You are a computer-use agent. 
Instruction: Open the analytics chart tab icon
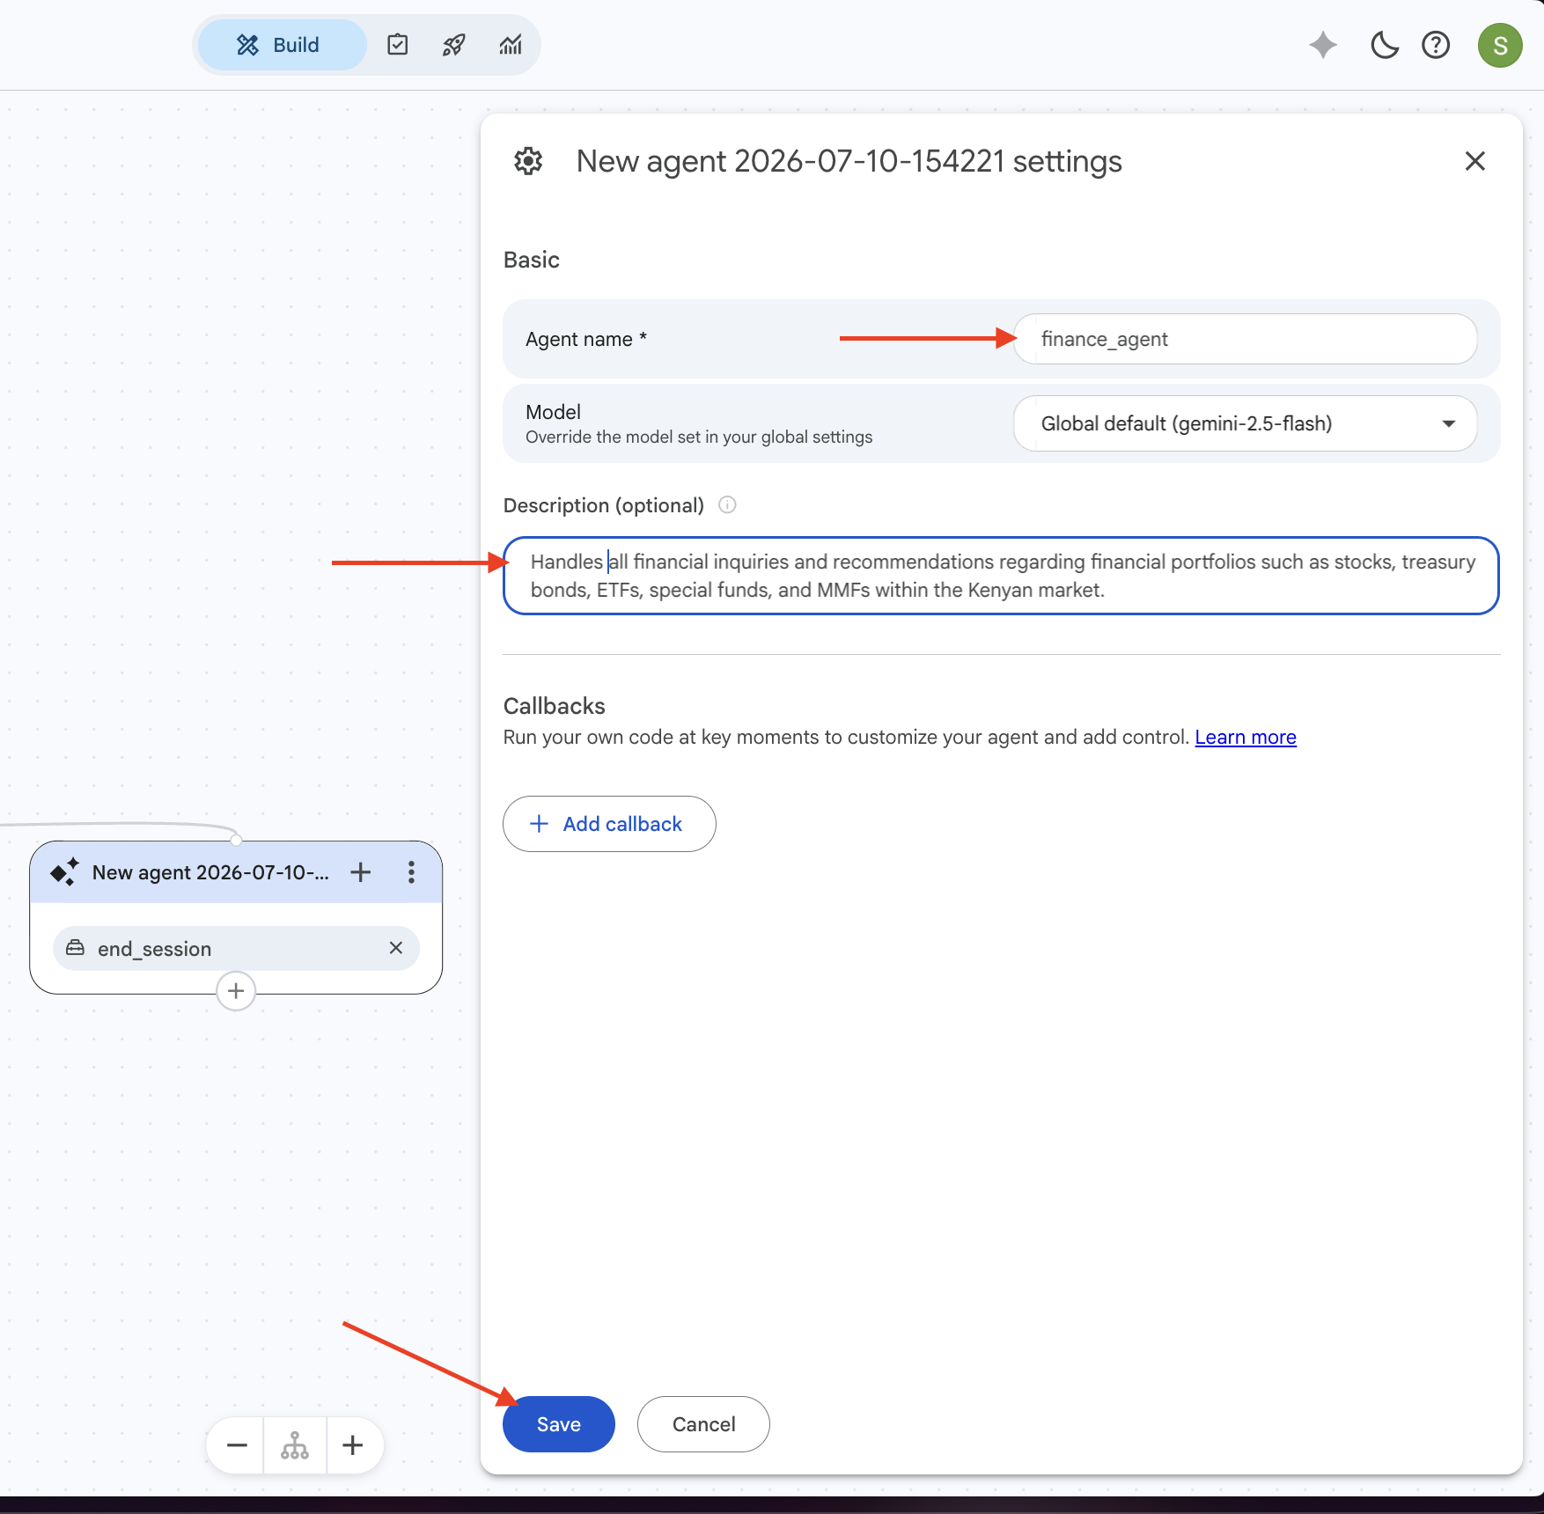pos(511,45)
